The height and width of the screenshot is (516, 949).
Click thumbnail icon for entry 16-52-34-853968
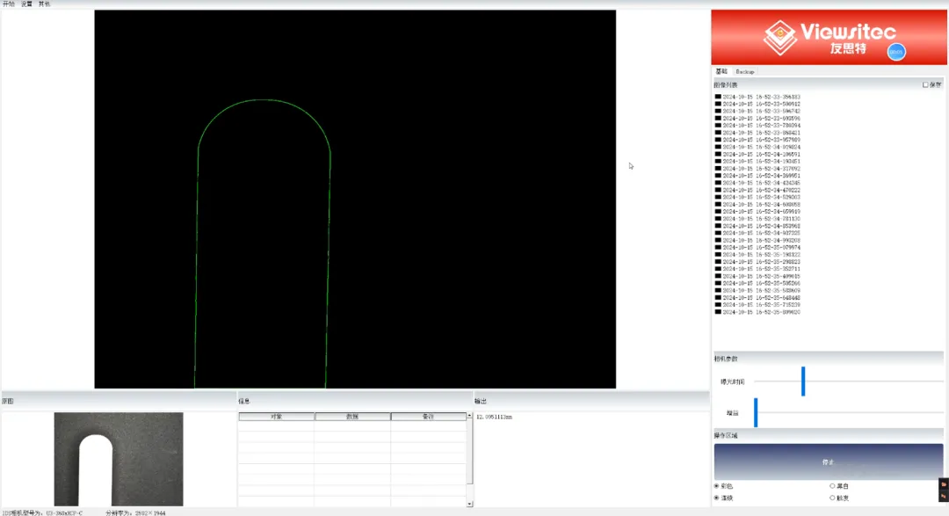pos(718,226)
